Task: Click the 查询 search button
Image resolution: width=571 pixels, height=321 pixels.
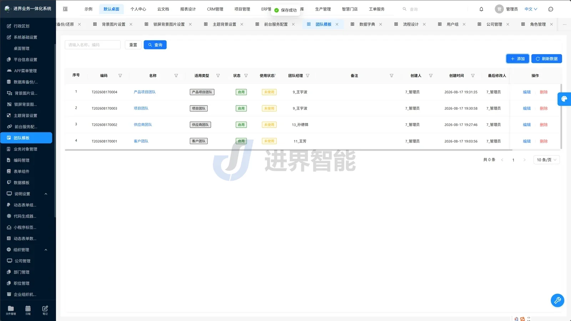Action: coord(155,45)
